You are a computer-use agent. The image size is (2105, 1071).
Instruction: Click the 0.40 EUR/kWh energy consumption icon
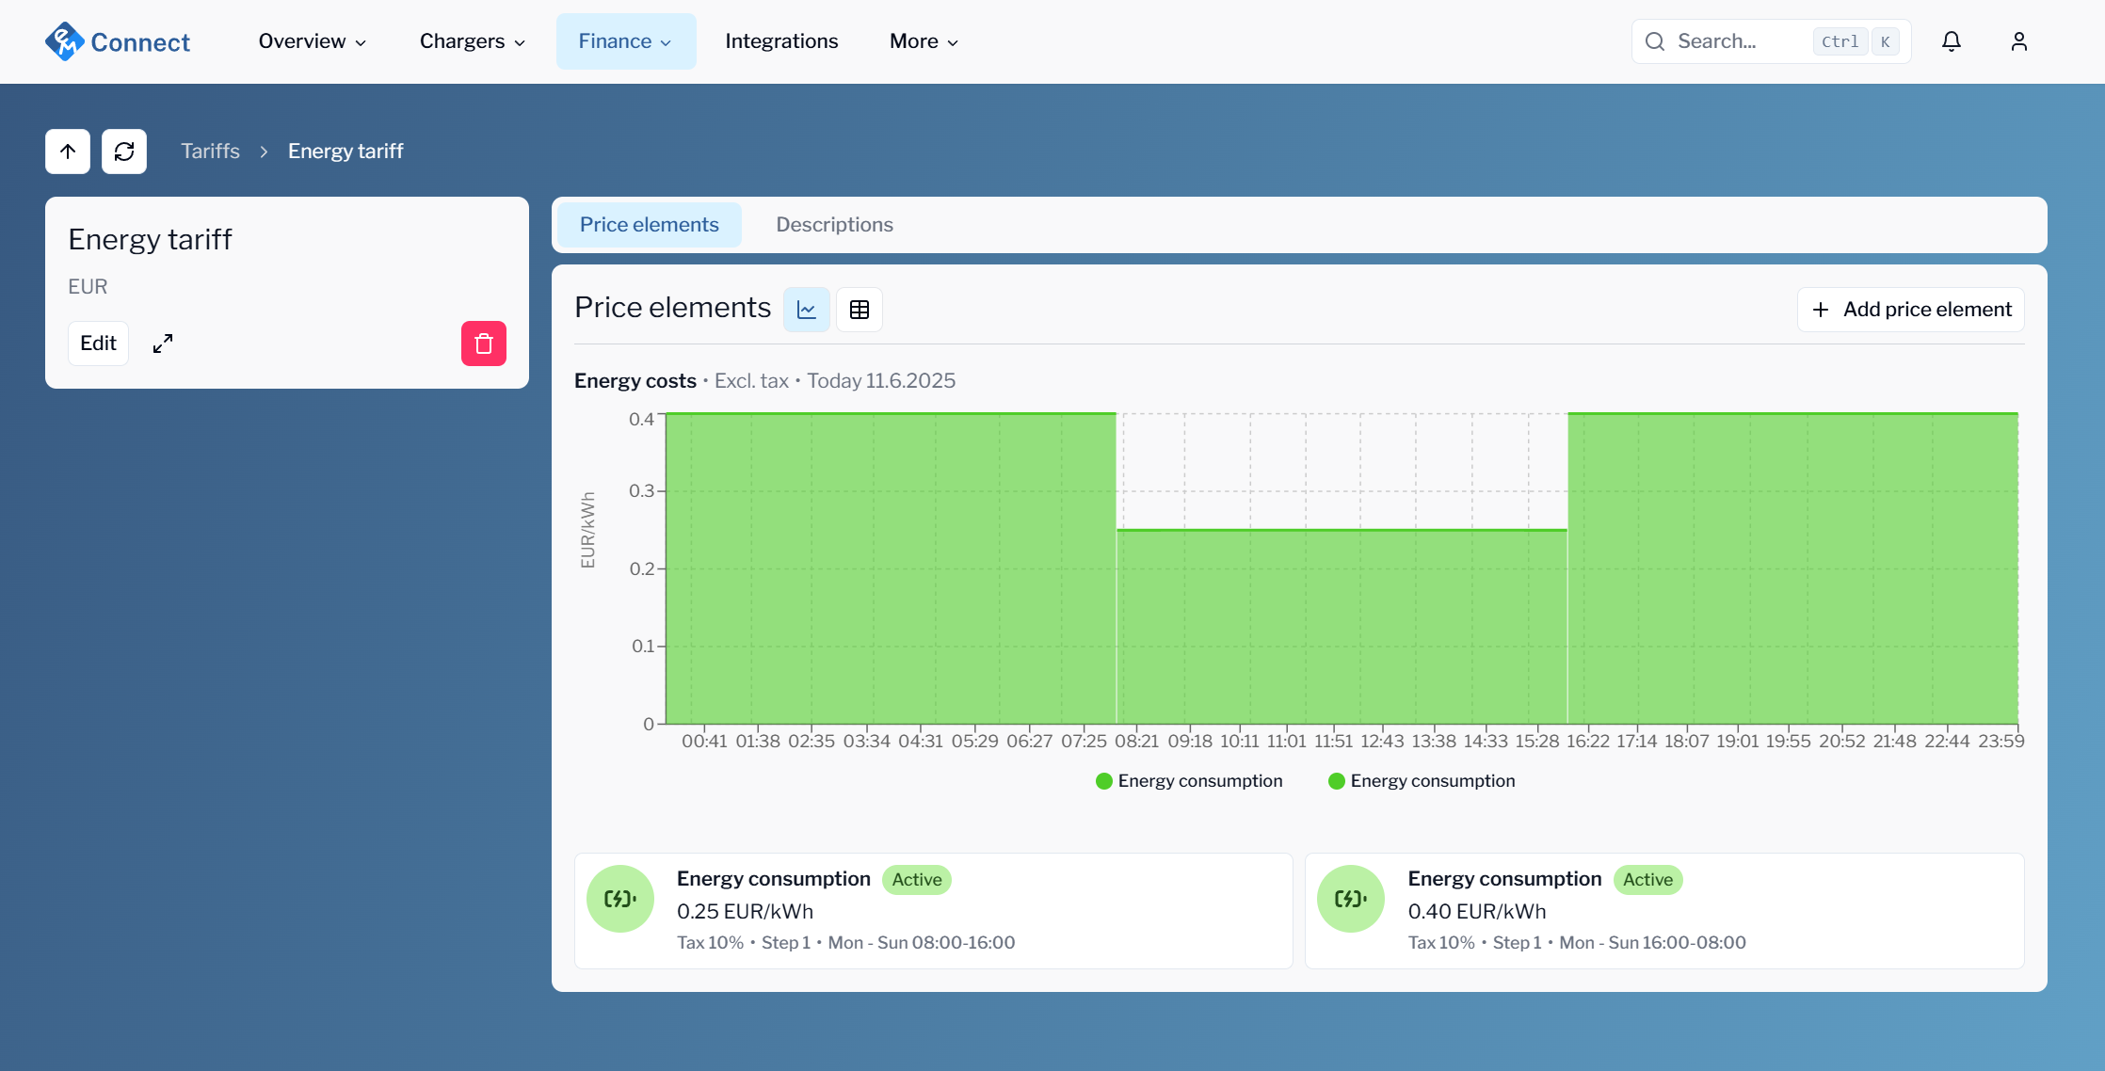tap(1351, 899)
